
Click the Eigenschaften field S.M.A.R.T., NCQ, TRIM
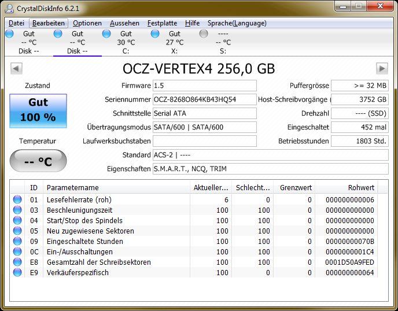pos(271,169)
